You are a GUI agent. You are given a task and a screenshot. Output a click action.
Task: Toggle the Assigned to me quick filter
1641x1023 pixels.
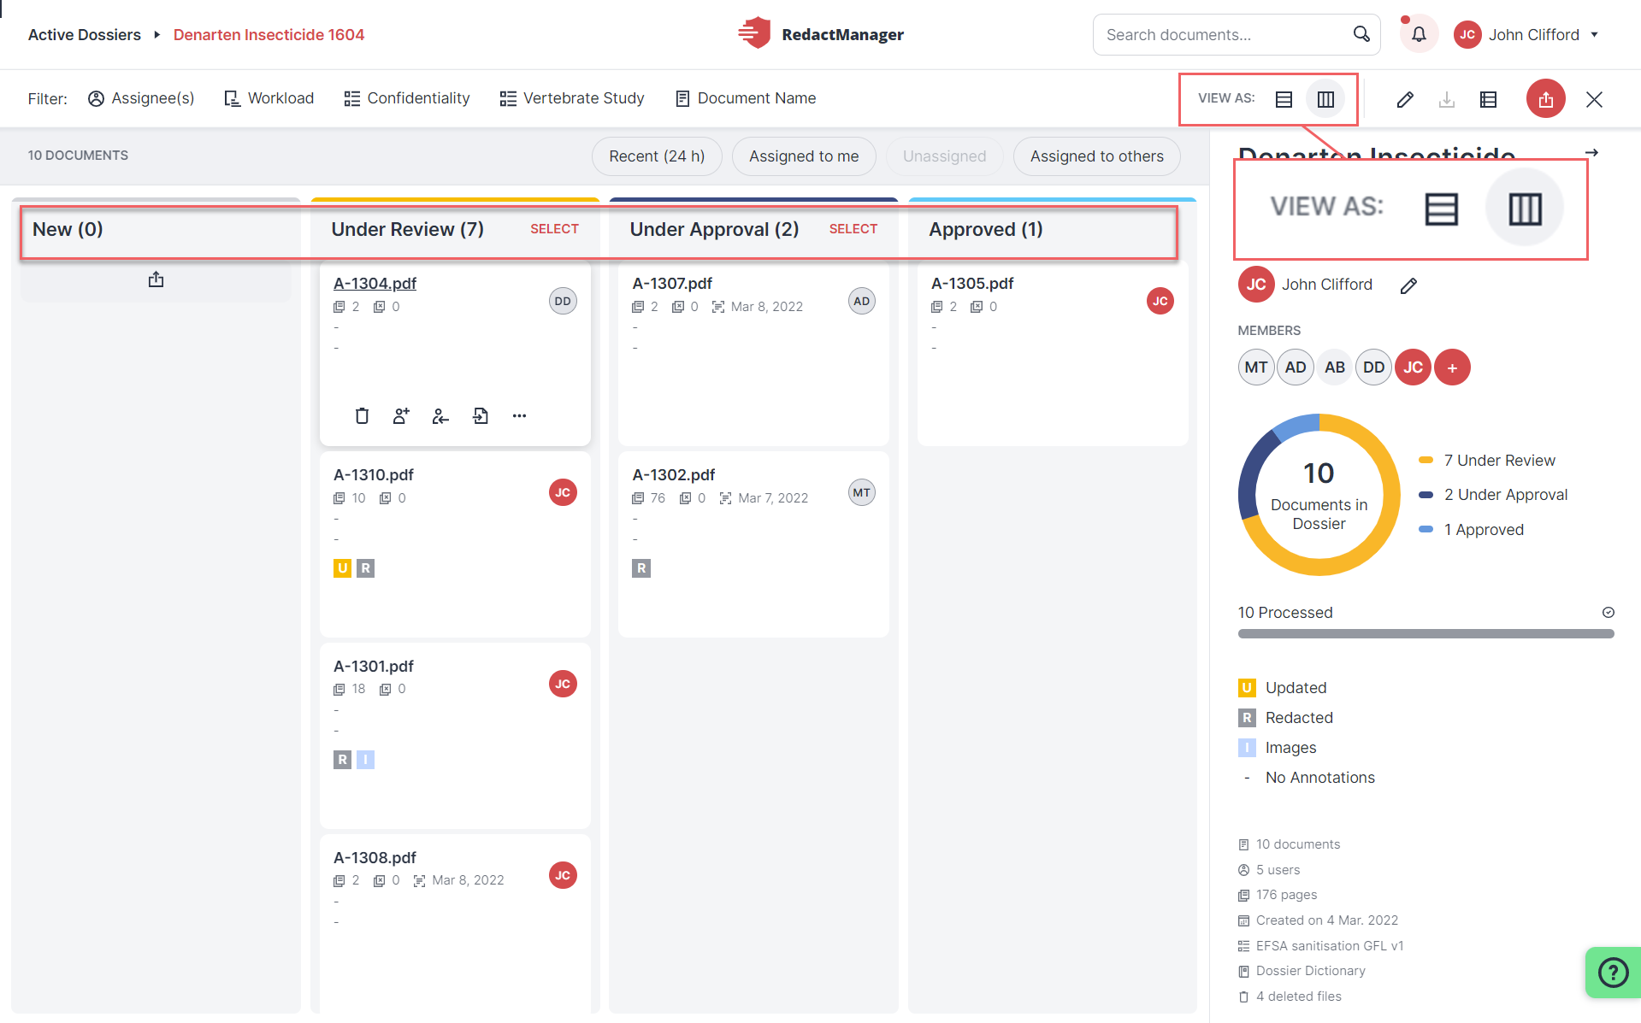[804, 156]
